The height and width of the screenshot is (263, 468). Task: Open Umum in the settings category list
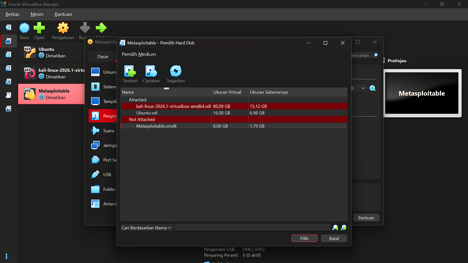(103, 72)
